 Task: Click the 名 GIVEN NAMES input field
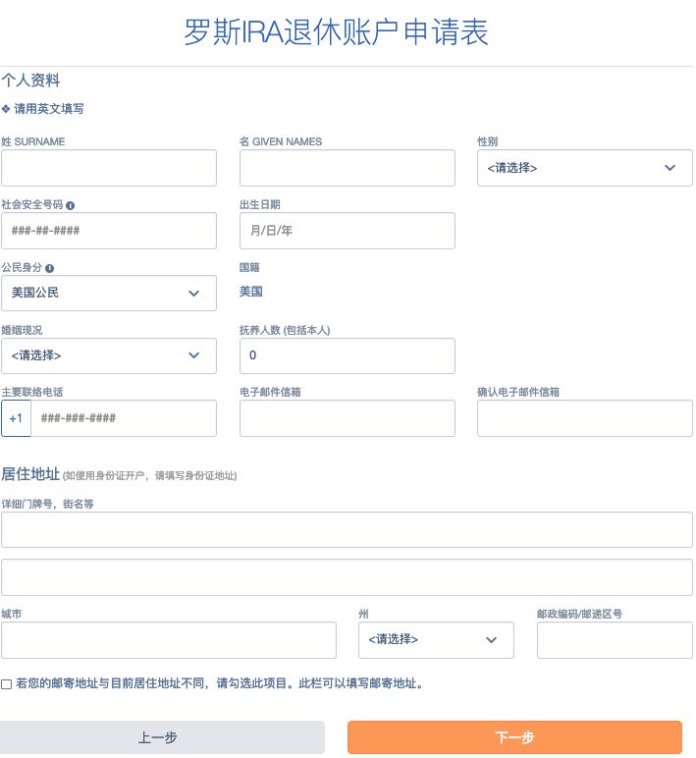(348, 168)
